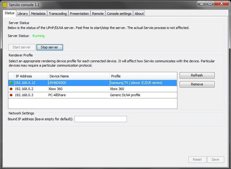Click red status dot for PC-AllShare

point(11,95)
